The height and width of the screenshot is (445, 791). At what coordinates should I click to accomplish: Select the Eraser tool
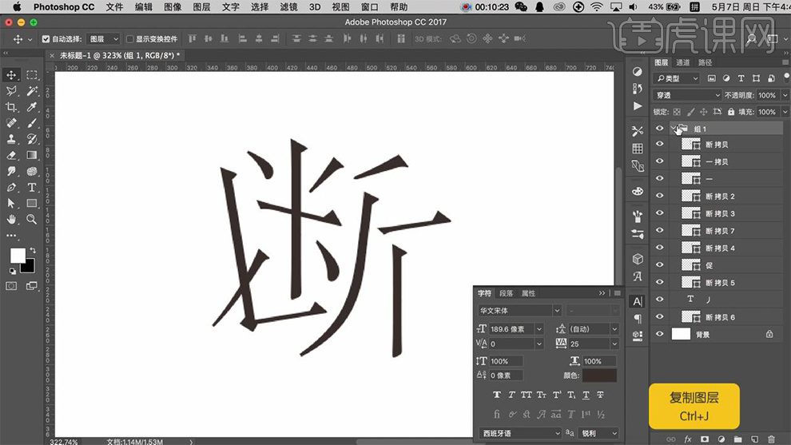pyautogui.click(x=11, y=156)
